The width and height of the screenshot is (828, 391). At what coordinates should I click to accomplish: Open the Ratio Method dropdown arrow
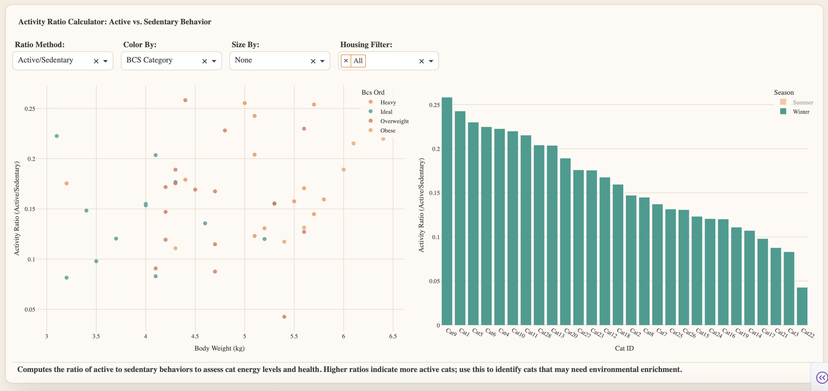pos(105,61)
